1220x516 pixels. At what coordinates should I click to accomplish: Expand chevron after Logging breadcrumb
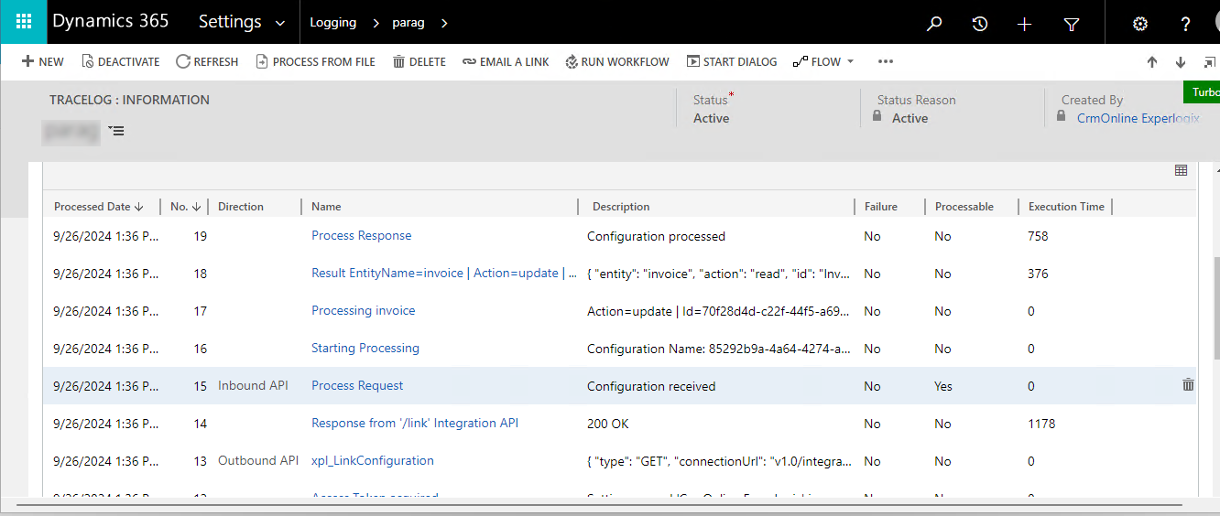(x=376, y=23)
